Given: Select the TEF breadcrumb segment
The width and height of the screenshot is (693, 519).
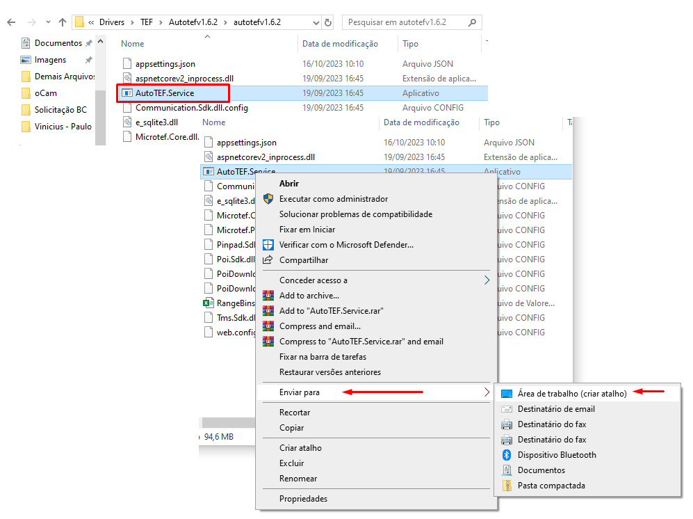Looking at the screenshot, I should (146, 22).
